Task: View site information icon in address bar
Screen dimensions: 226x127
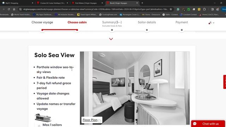Action: click(20, 9)
